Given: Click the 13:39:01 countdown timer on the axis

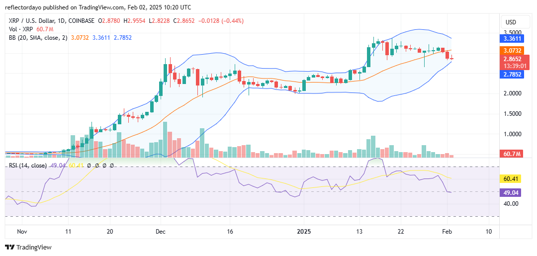Looking at the screenshot, I should coord(515,66).
